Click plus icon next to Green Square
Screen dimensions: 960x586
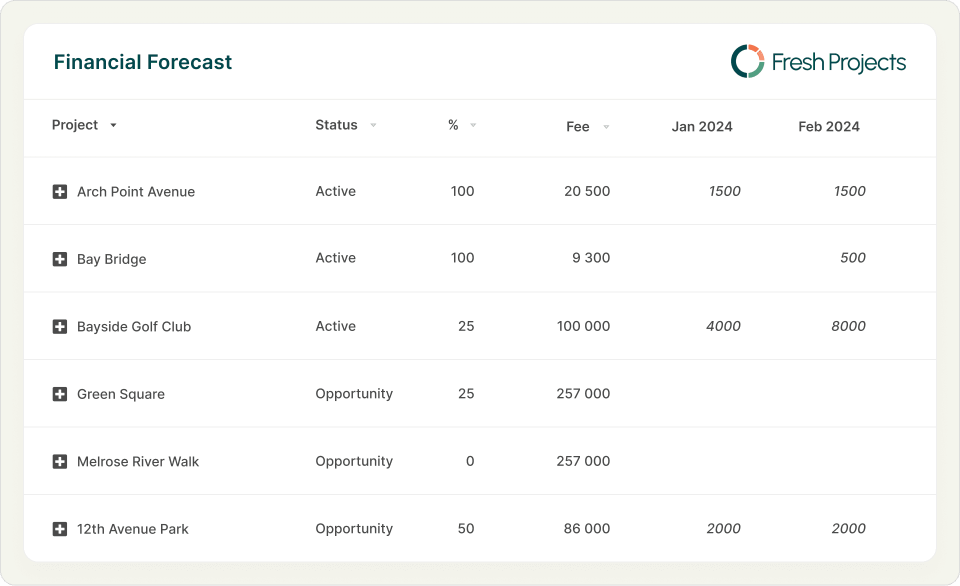(60, 394)
